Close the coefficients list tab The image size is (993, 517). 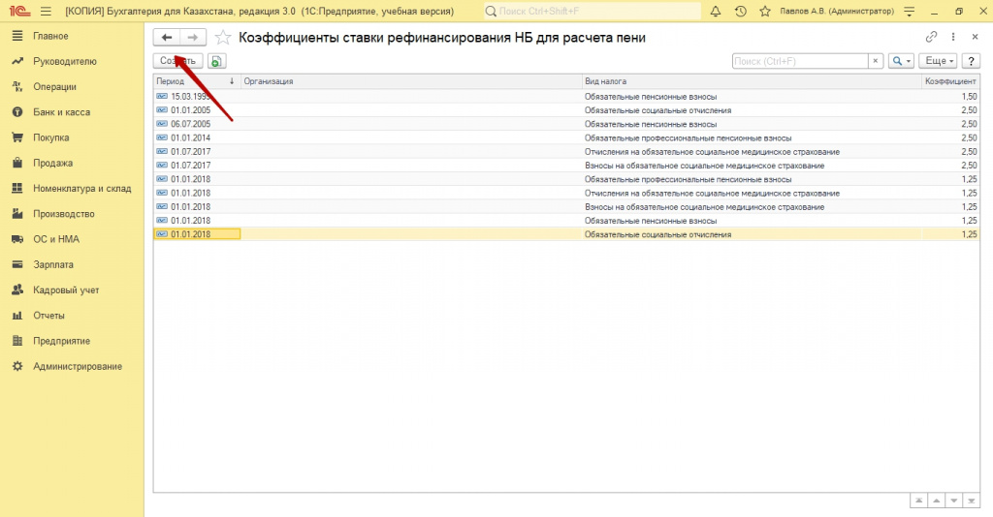976,38
